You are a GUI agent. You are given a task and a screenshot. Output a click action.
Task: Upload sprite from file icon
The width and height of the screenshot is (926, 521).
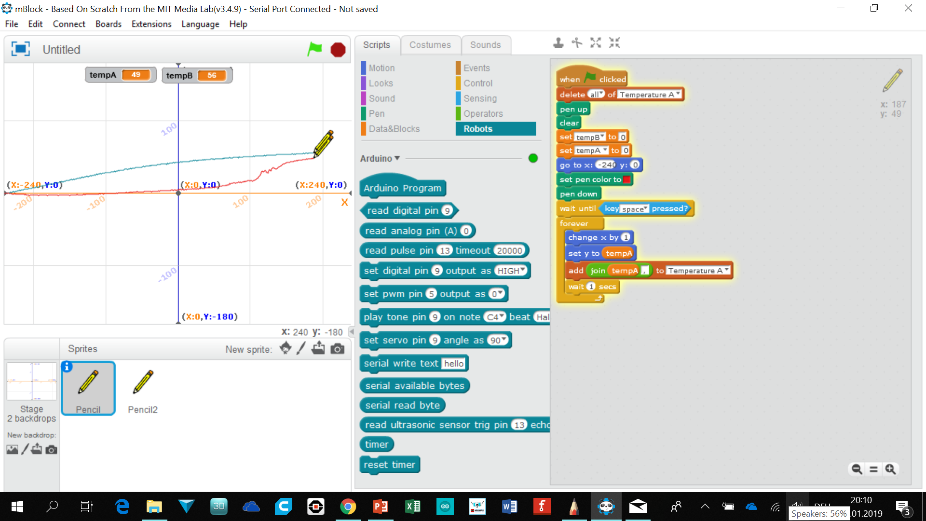[x=318, y=348]
